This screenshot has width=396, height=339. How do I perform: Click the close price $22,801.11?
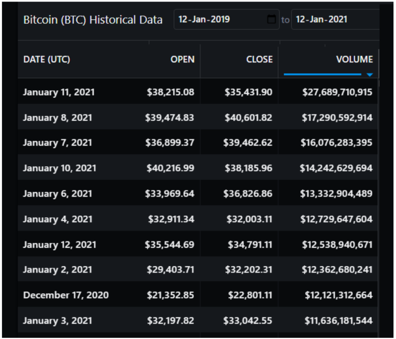(250, 295)
